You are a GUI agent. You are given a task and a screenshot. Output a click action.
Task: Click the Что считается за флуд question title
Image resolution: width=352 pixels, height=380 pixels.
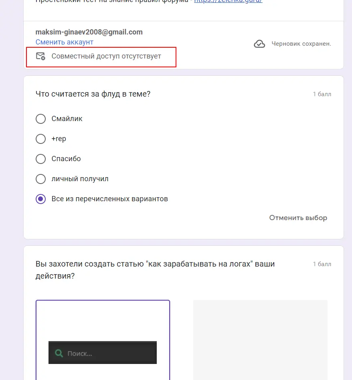(x=93, y=94)
